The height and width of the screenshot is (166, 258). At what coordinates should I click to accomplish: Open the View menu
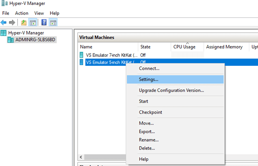39,13
